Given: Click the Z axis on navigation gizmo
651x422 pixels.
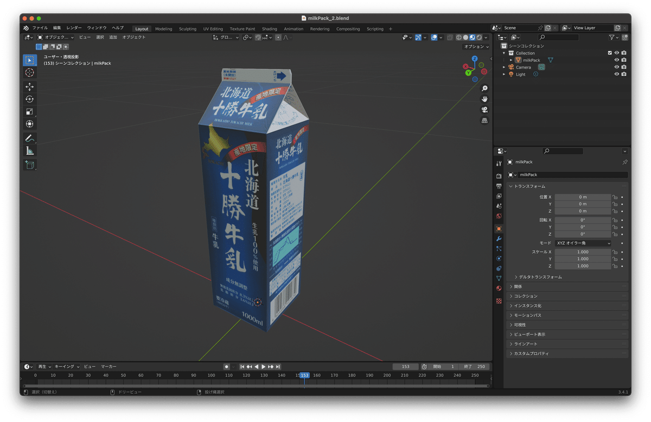Looking at the screenshot, I should point(475,59).
